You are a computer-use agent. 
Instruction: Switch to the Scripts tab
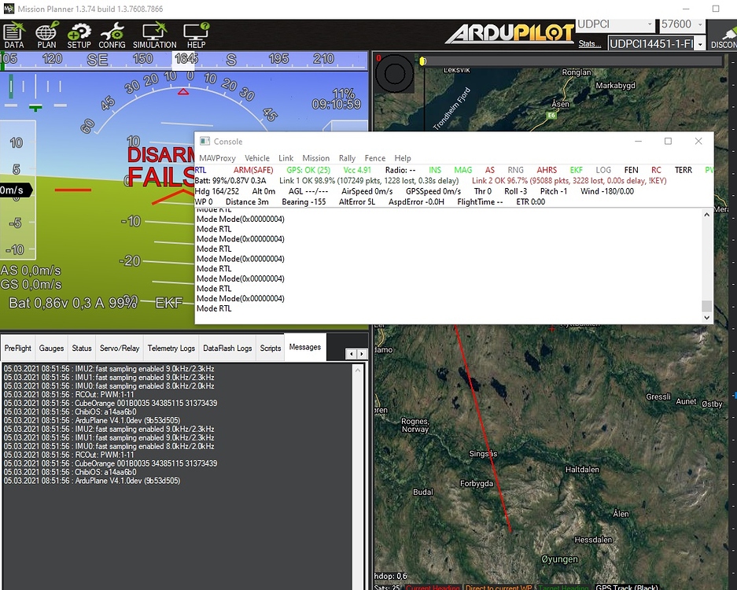pyautogui.click(x=271, y=348)
